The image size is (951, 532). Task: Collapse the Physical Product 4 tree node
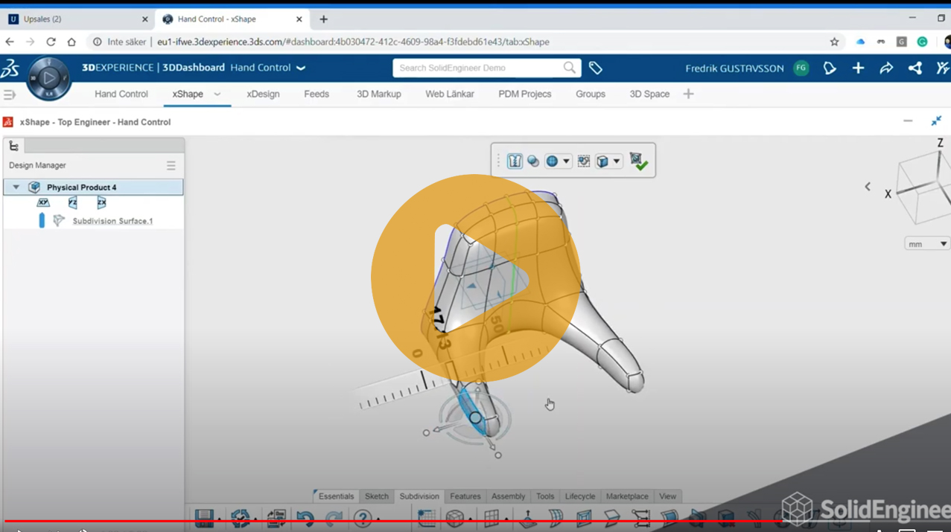tap(16, 188)
